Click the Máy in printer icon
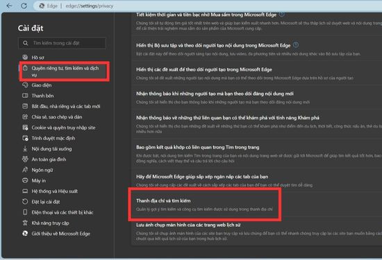382x260 pixels. click(25, 180)
